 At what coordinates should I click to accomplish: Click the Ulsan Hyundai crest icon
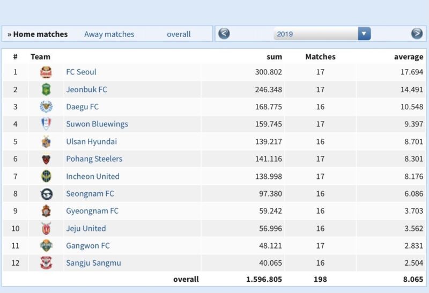pos(46,142)
